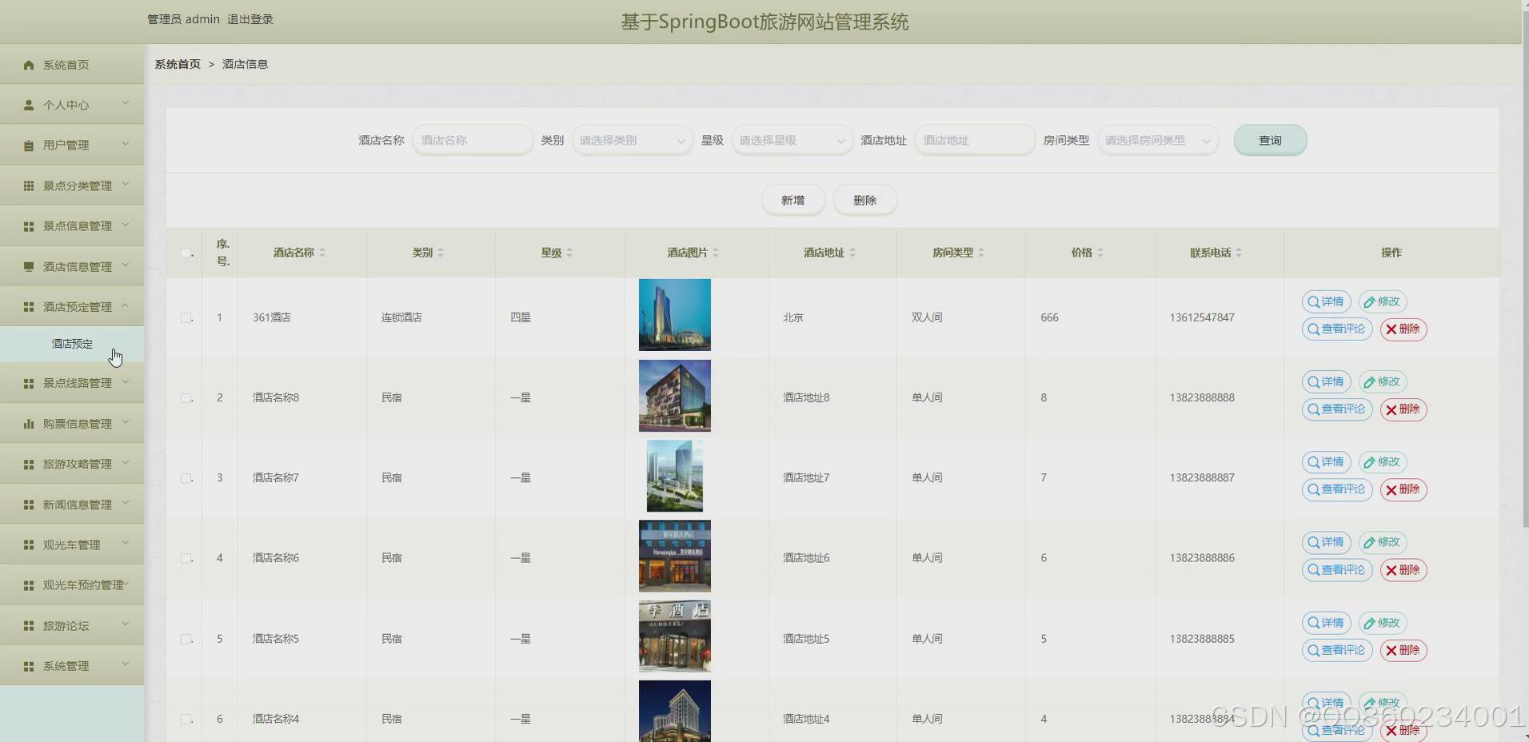Click 删除 for 酒店名称6 row
1529x742 pixels.
[1403, 570]
